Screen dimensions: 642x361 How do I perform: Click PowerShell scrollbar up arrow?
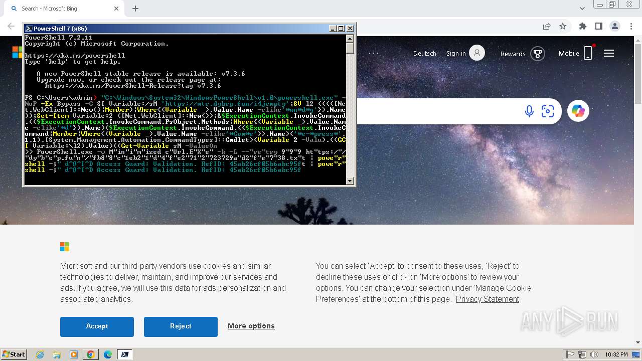(x=350, y=39)
